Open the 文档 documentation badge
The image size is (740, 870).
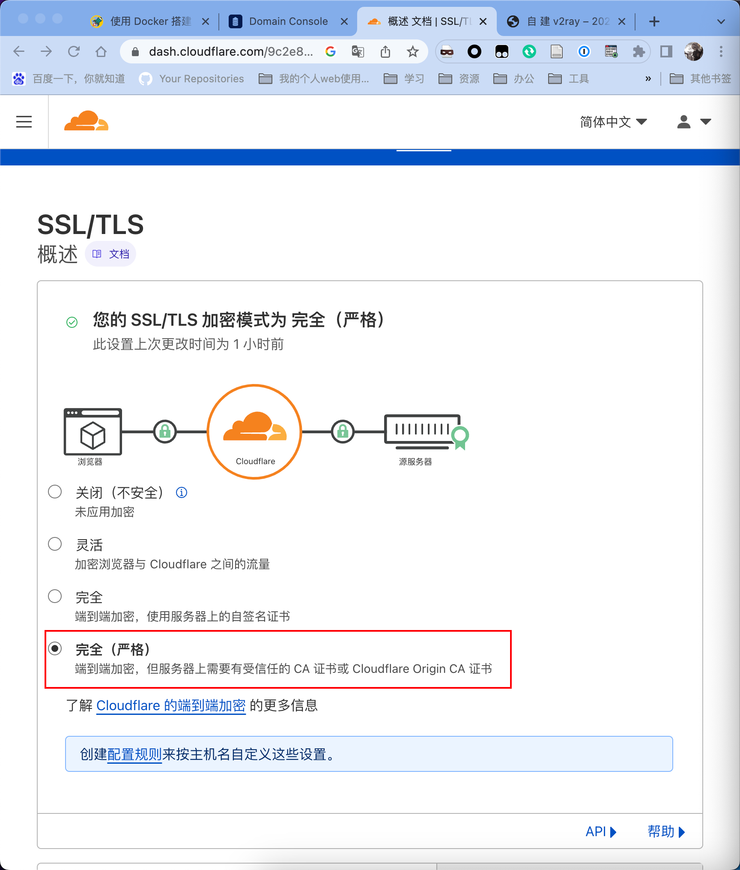(x=110, y=254)
